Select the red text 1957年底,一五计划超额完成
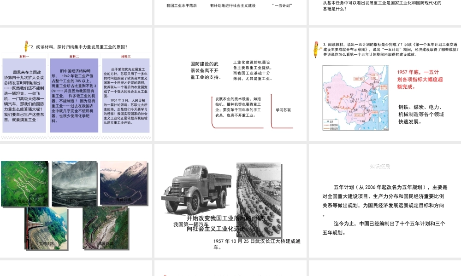Viewport: 461px width, 276px height. (x=420, y=79)
